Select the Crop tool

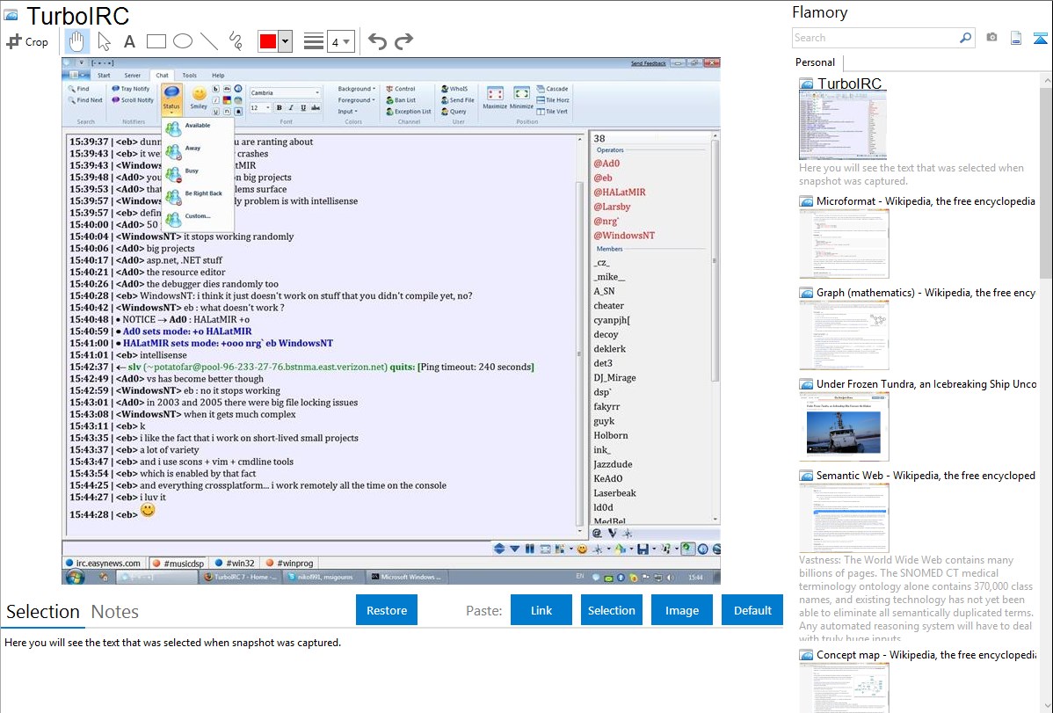(27, 41)
